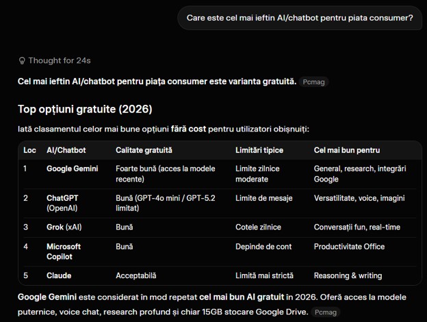Screen dimensions: 427x322
Task: Click rank number 3 in Grok row
Action: click(25, 227)
